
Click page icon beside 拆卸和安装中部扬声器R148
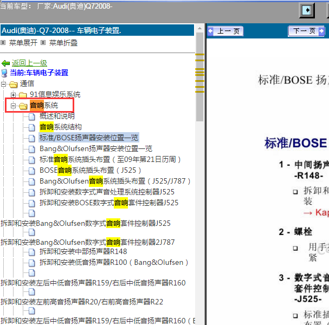click(31, 252)
